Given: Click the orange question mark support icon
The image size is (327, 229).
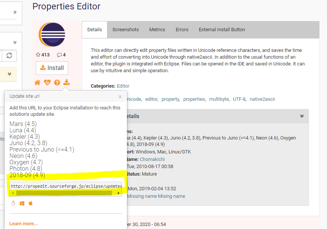Looking at the screenshot, I should 57,83.
